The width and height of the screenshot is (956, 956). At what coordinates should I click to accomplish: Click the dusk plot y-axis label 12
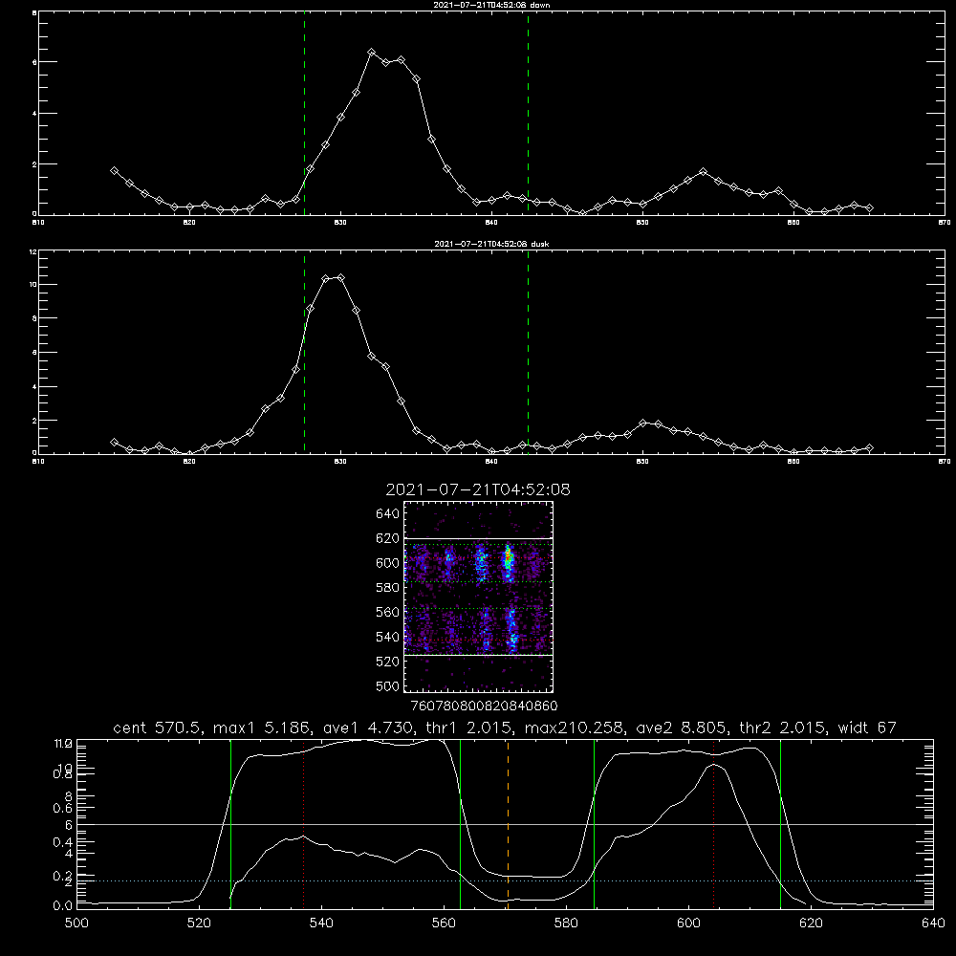click(x=33, y=251)
